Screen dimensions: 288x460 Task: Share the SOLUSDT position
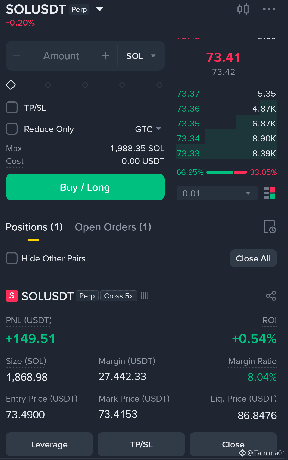pyautogui.click(x=271, y=296)
